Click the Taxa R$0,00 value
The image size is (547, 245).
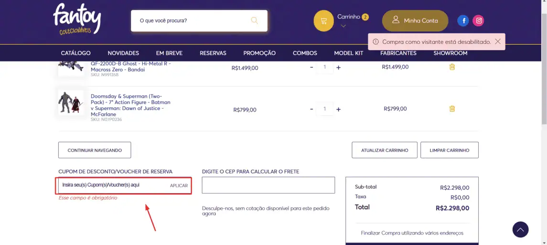click(460, 198)
